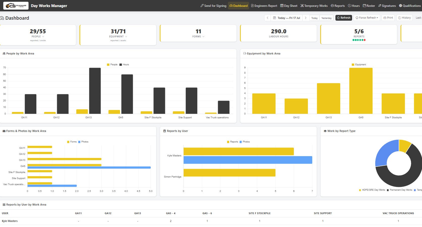The width and height of the screenshot is (422, 227).
Task: Click the GA5 equipment bar
Action: (361, 91)
